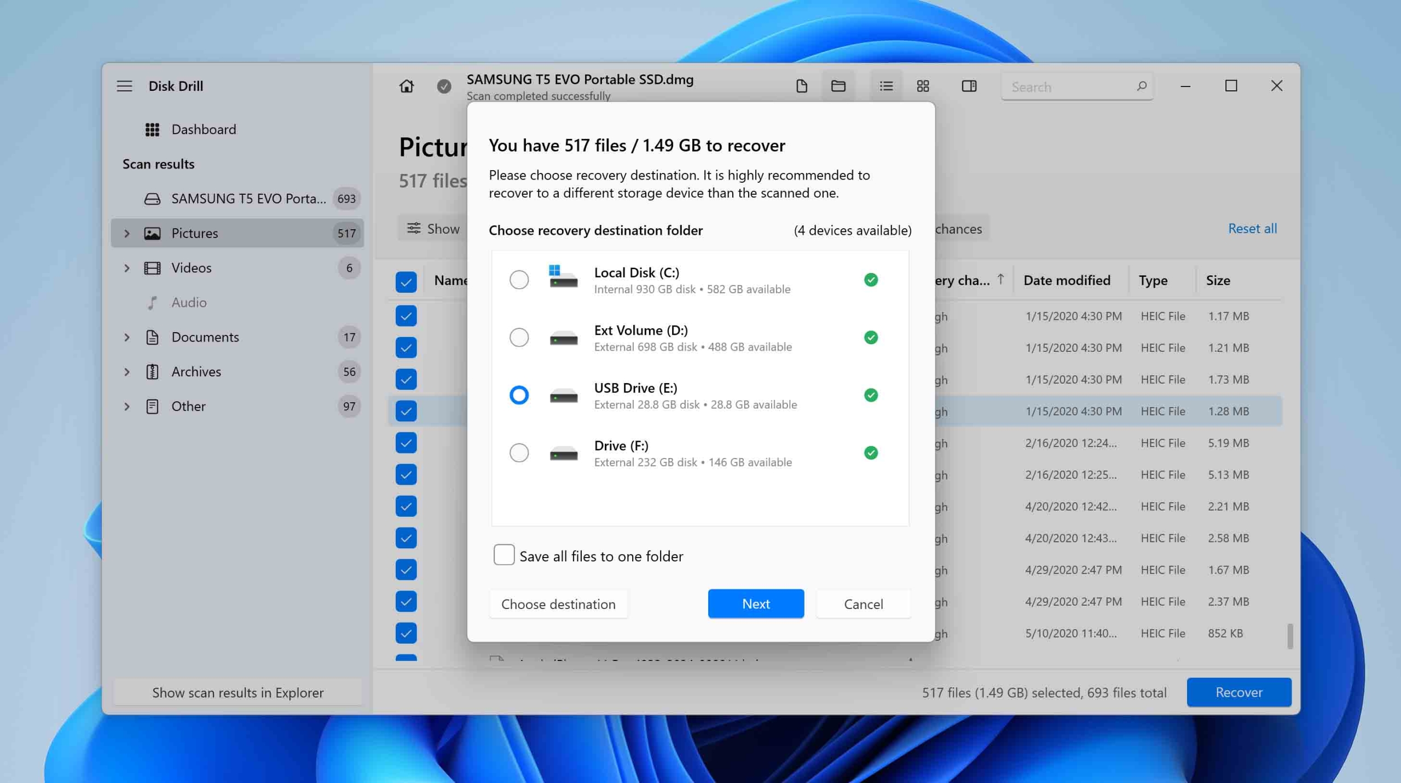This screenshot has width=1401, height=783.
Task: Click the blue Recover button
Action: click(1239, 692)
